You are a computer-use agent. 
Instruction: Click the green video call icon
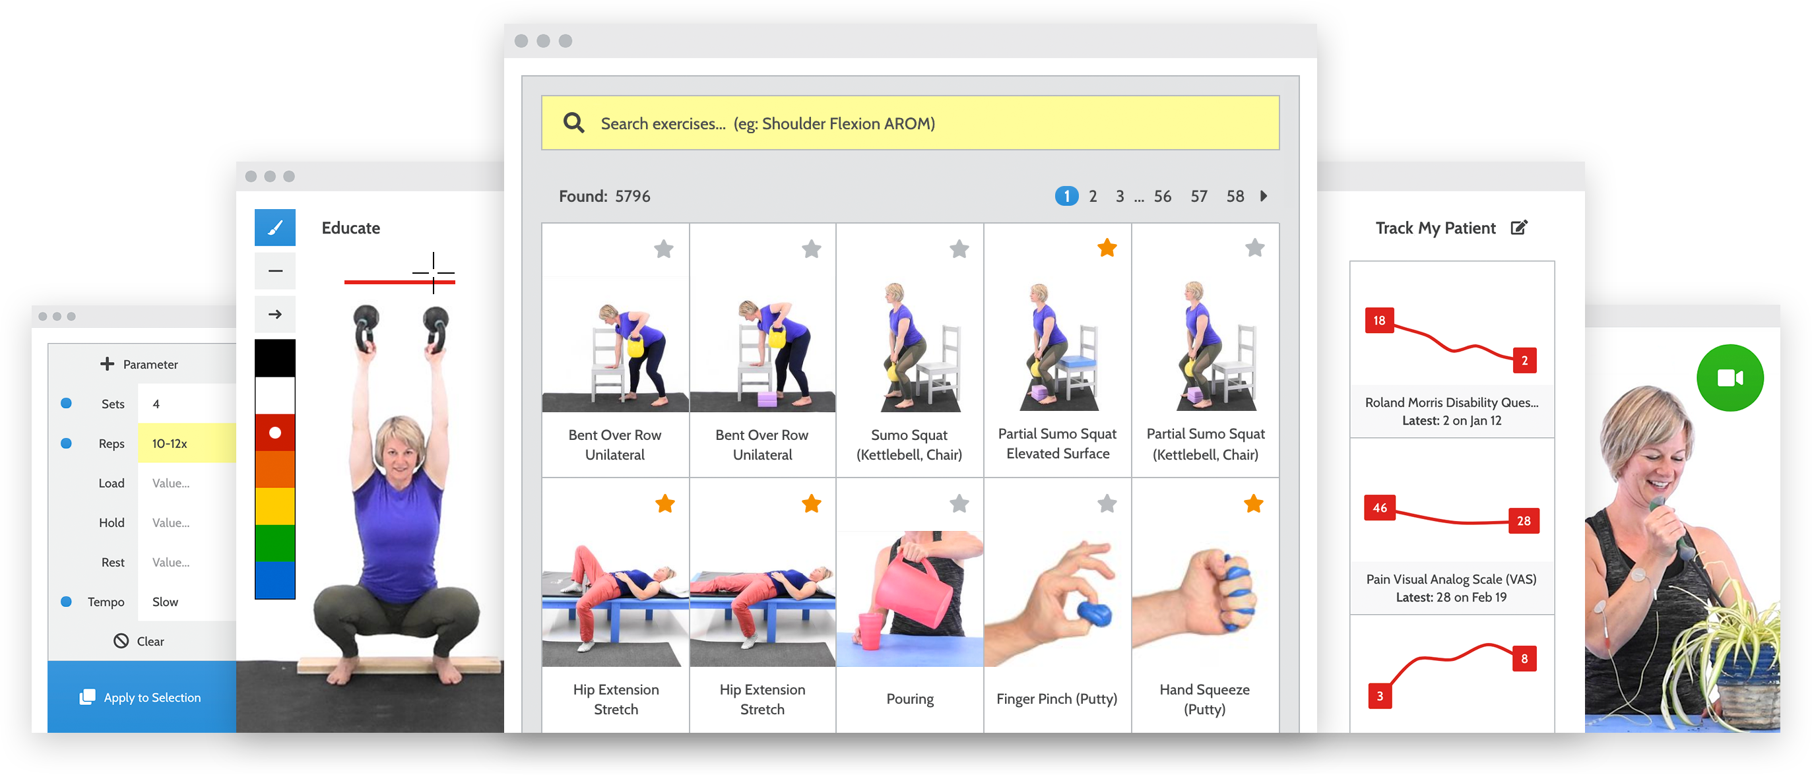[1730, 378]
